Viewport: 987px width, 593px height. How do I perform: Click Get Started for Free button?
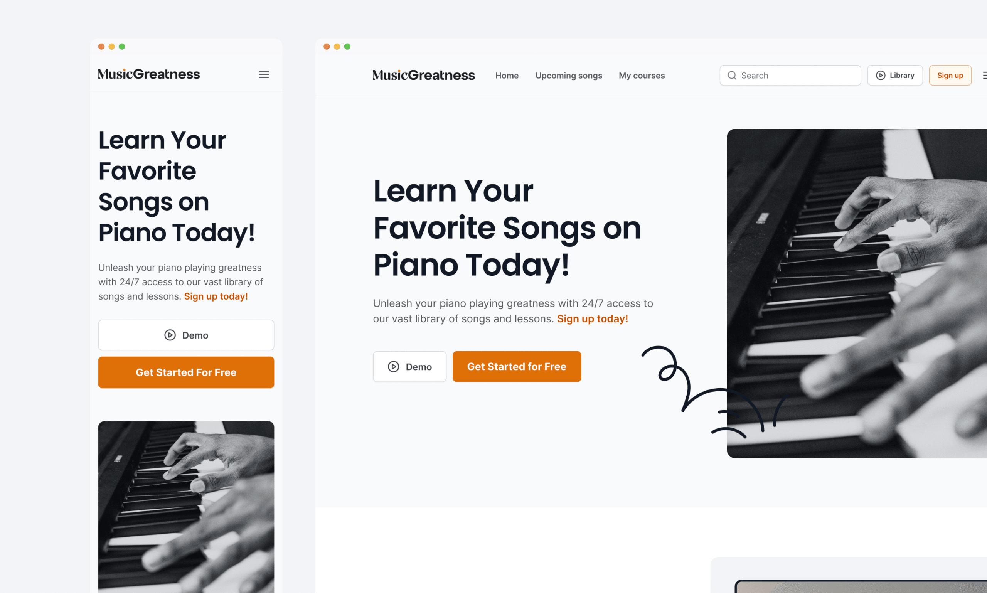(x=517, y=366)
